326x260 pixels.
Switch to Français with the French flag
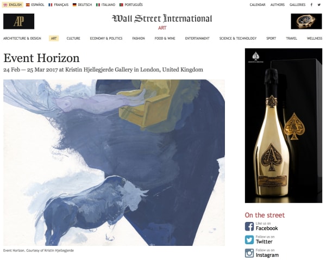pyautogui.click(x=59, y=4)
